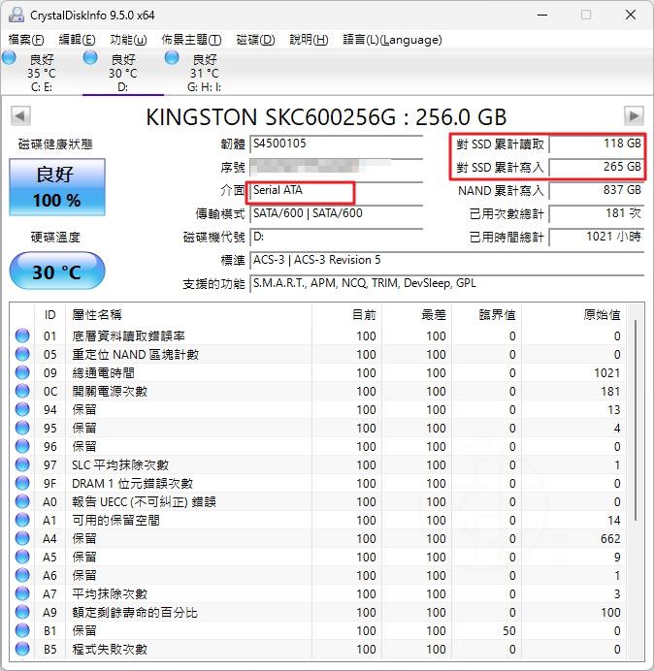Click status orb for attribute A5
The width and height of the screenshot is (654, 671).
pos(22,557)
